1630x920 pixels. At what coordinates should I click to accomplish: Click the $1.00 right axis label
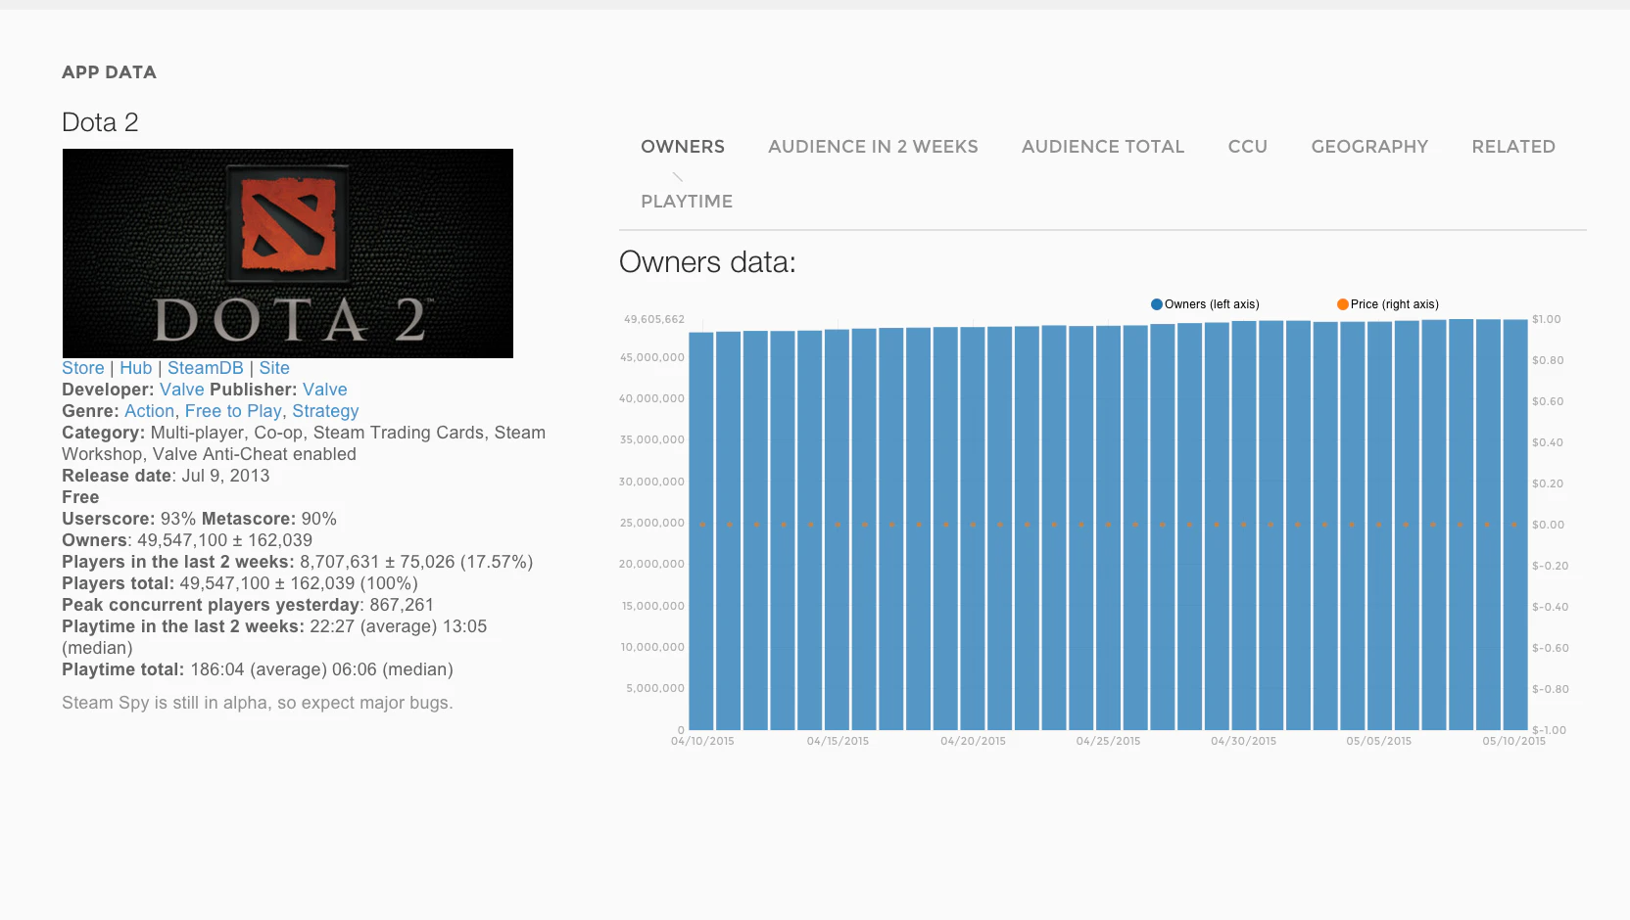click(x=1547, y=319)
